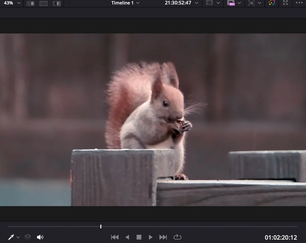Screen dimensions: 306x243
Task: Mute audio with the speaker icon
Action: pos(40,237)
